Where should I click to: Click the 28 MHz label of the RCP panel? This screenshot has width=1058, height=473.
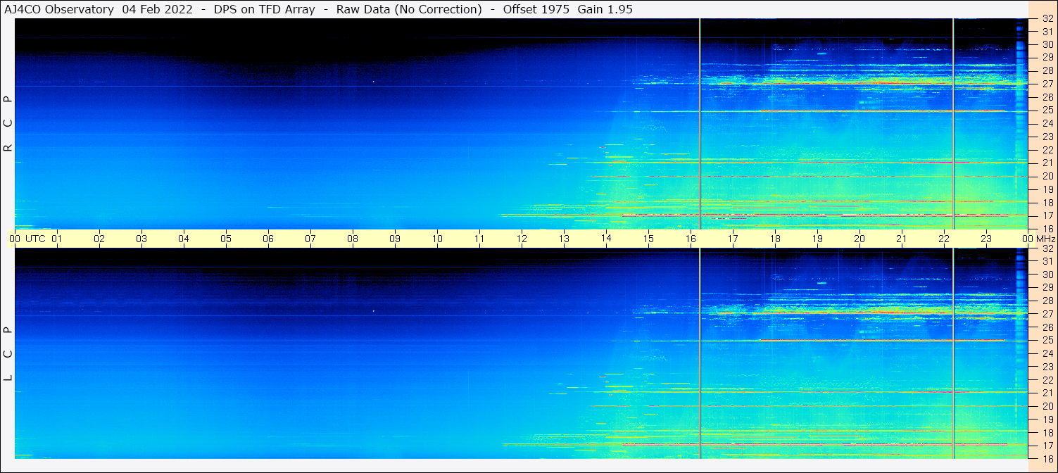pos(1047,70)
